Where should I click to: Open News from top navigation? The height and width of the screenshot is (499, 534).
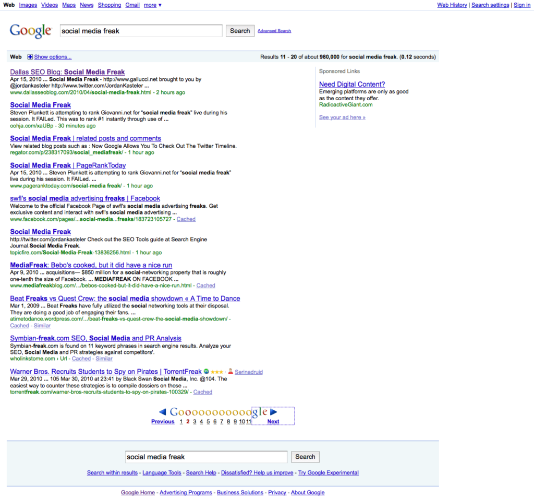coord(87,5)
